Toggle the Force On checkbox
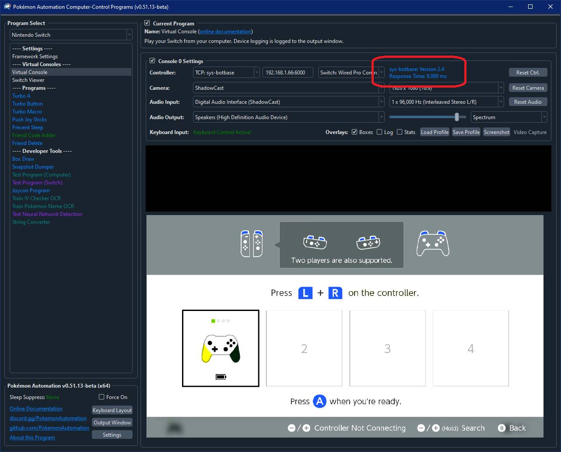 pyautogui.click(x=102, y=397)
